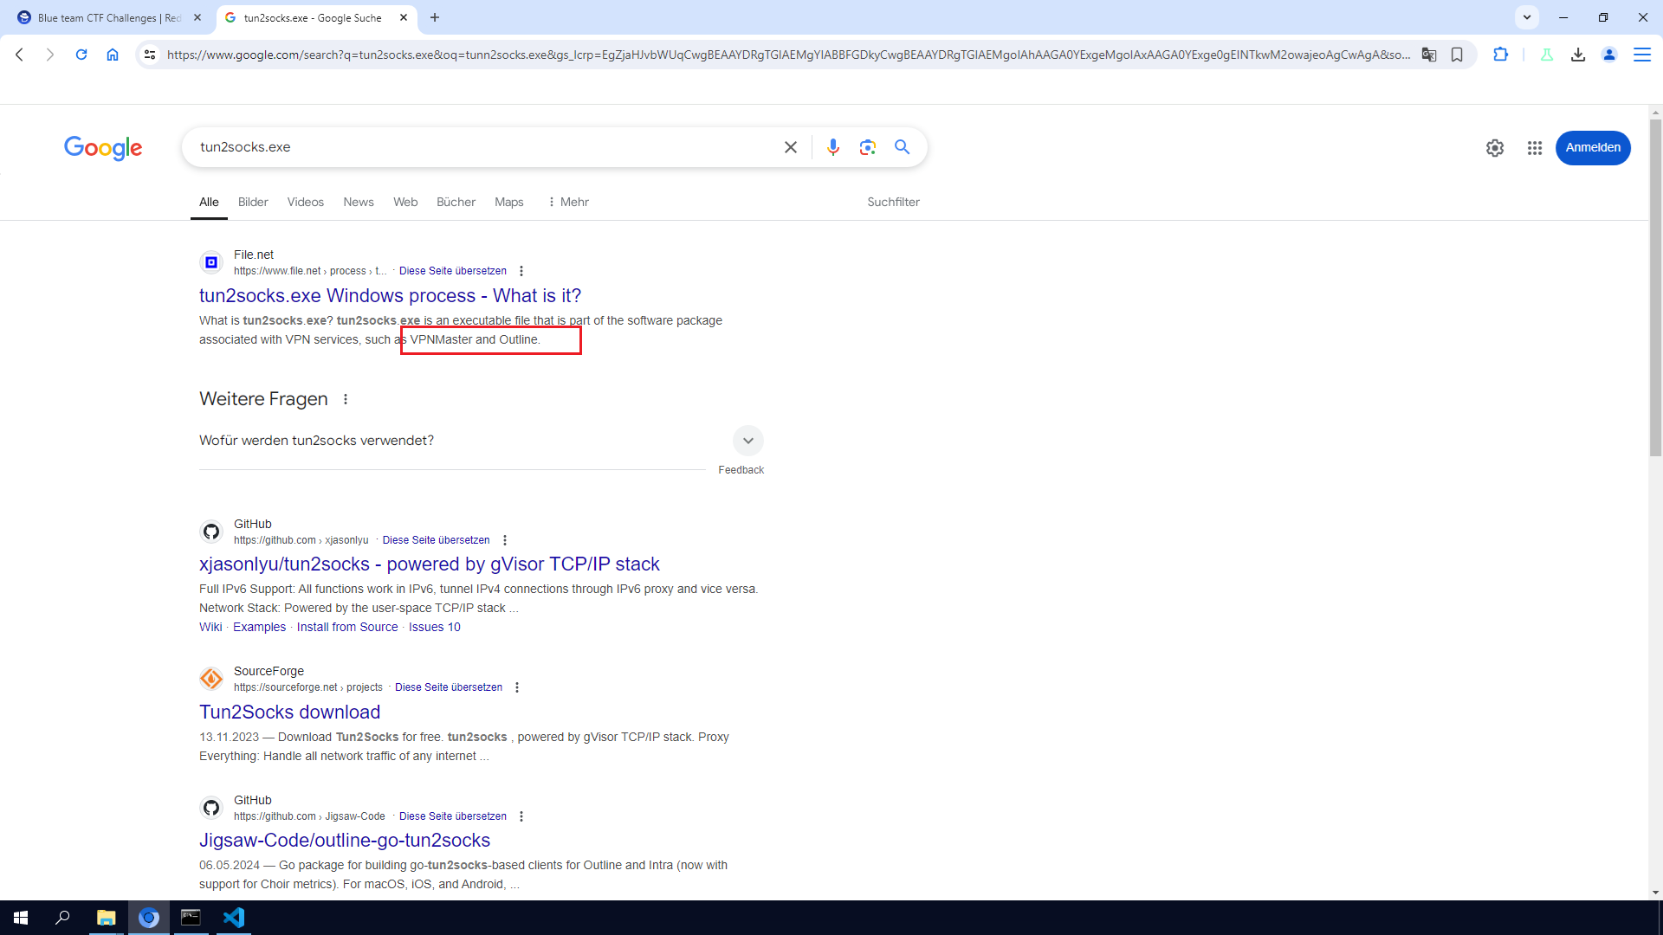Click the browser translate page icon
This screenshot has height=935, width=1663.
click(1429, 55)
